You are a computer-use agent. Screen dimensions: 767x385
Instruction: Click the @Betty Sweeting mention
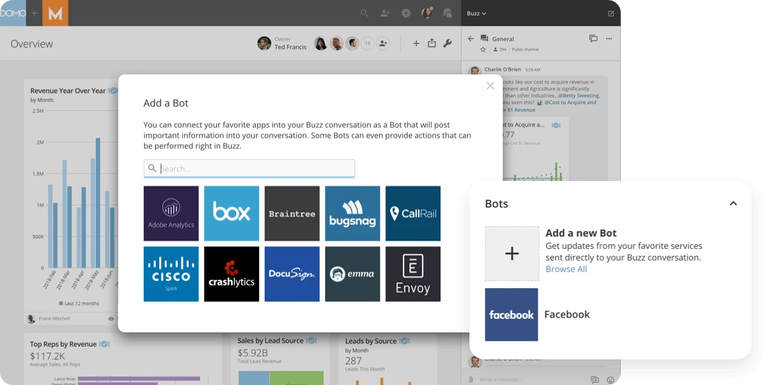[x=579, y=96]
